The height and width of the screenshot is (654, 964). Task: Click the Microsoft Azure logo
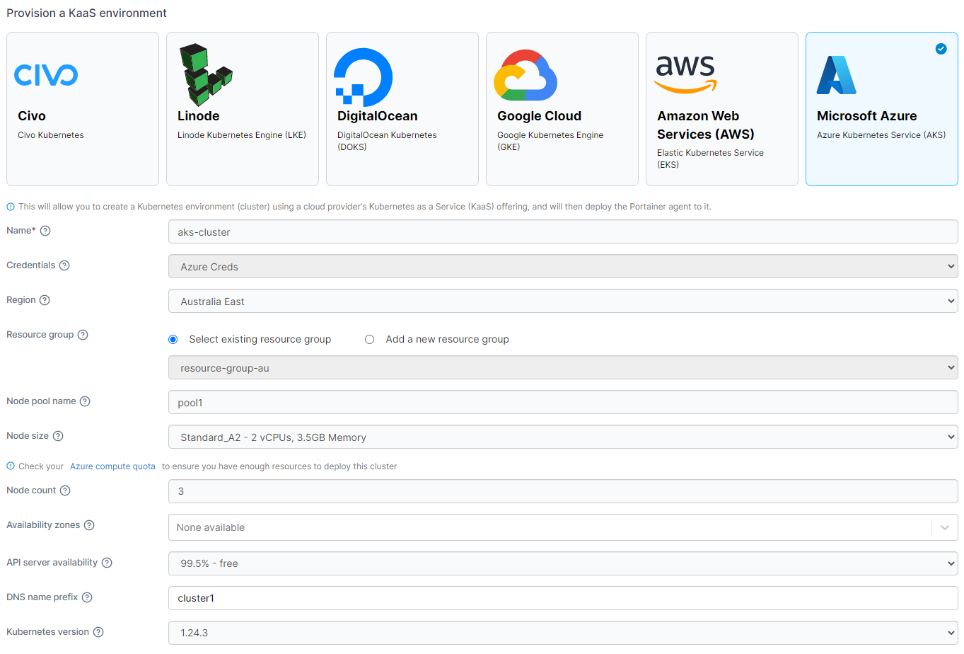coord(836,75)
